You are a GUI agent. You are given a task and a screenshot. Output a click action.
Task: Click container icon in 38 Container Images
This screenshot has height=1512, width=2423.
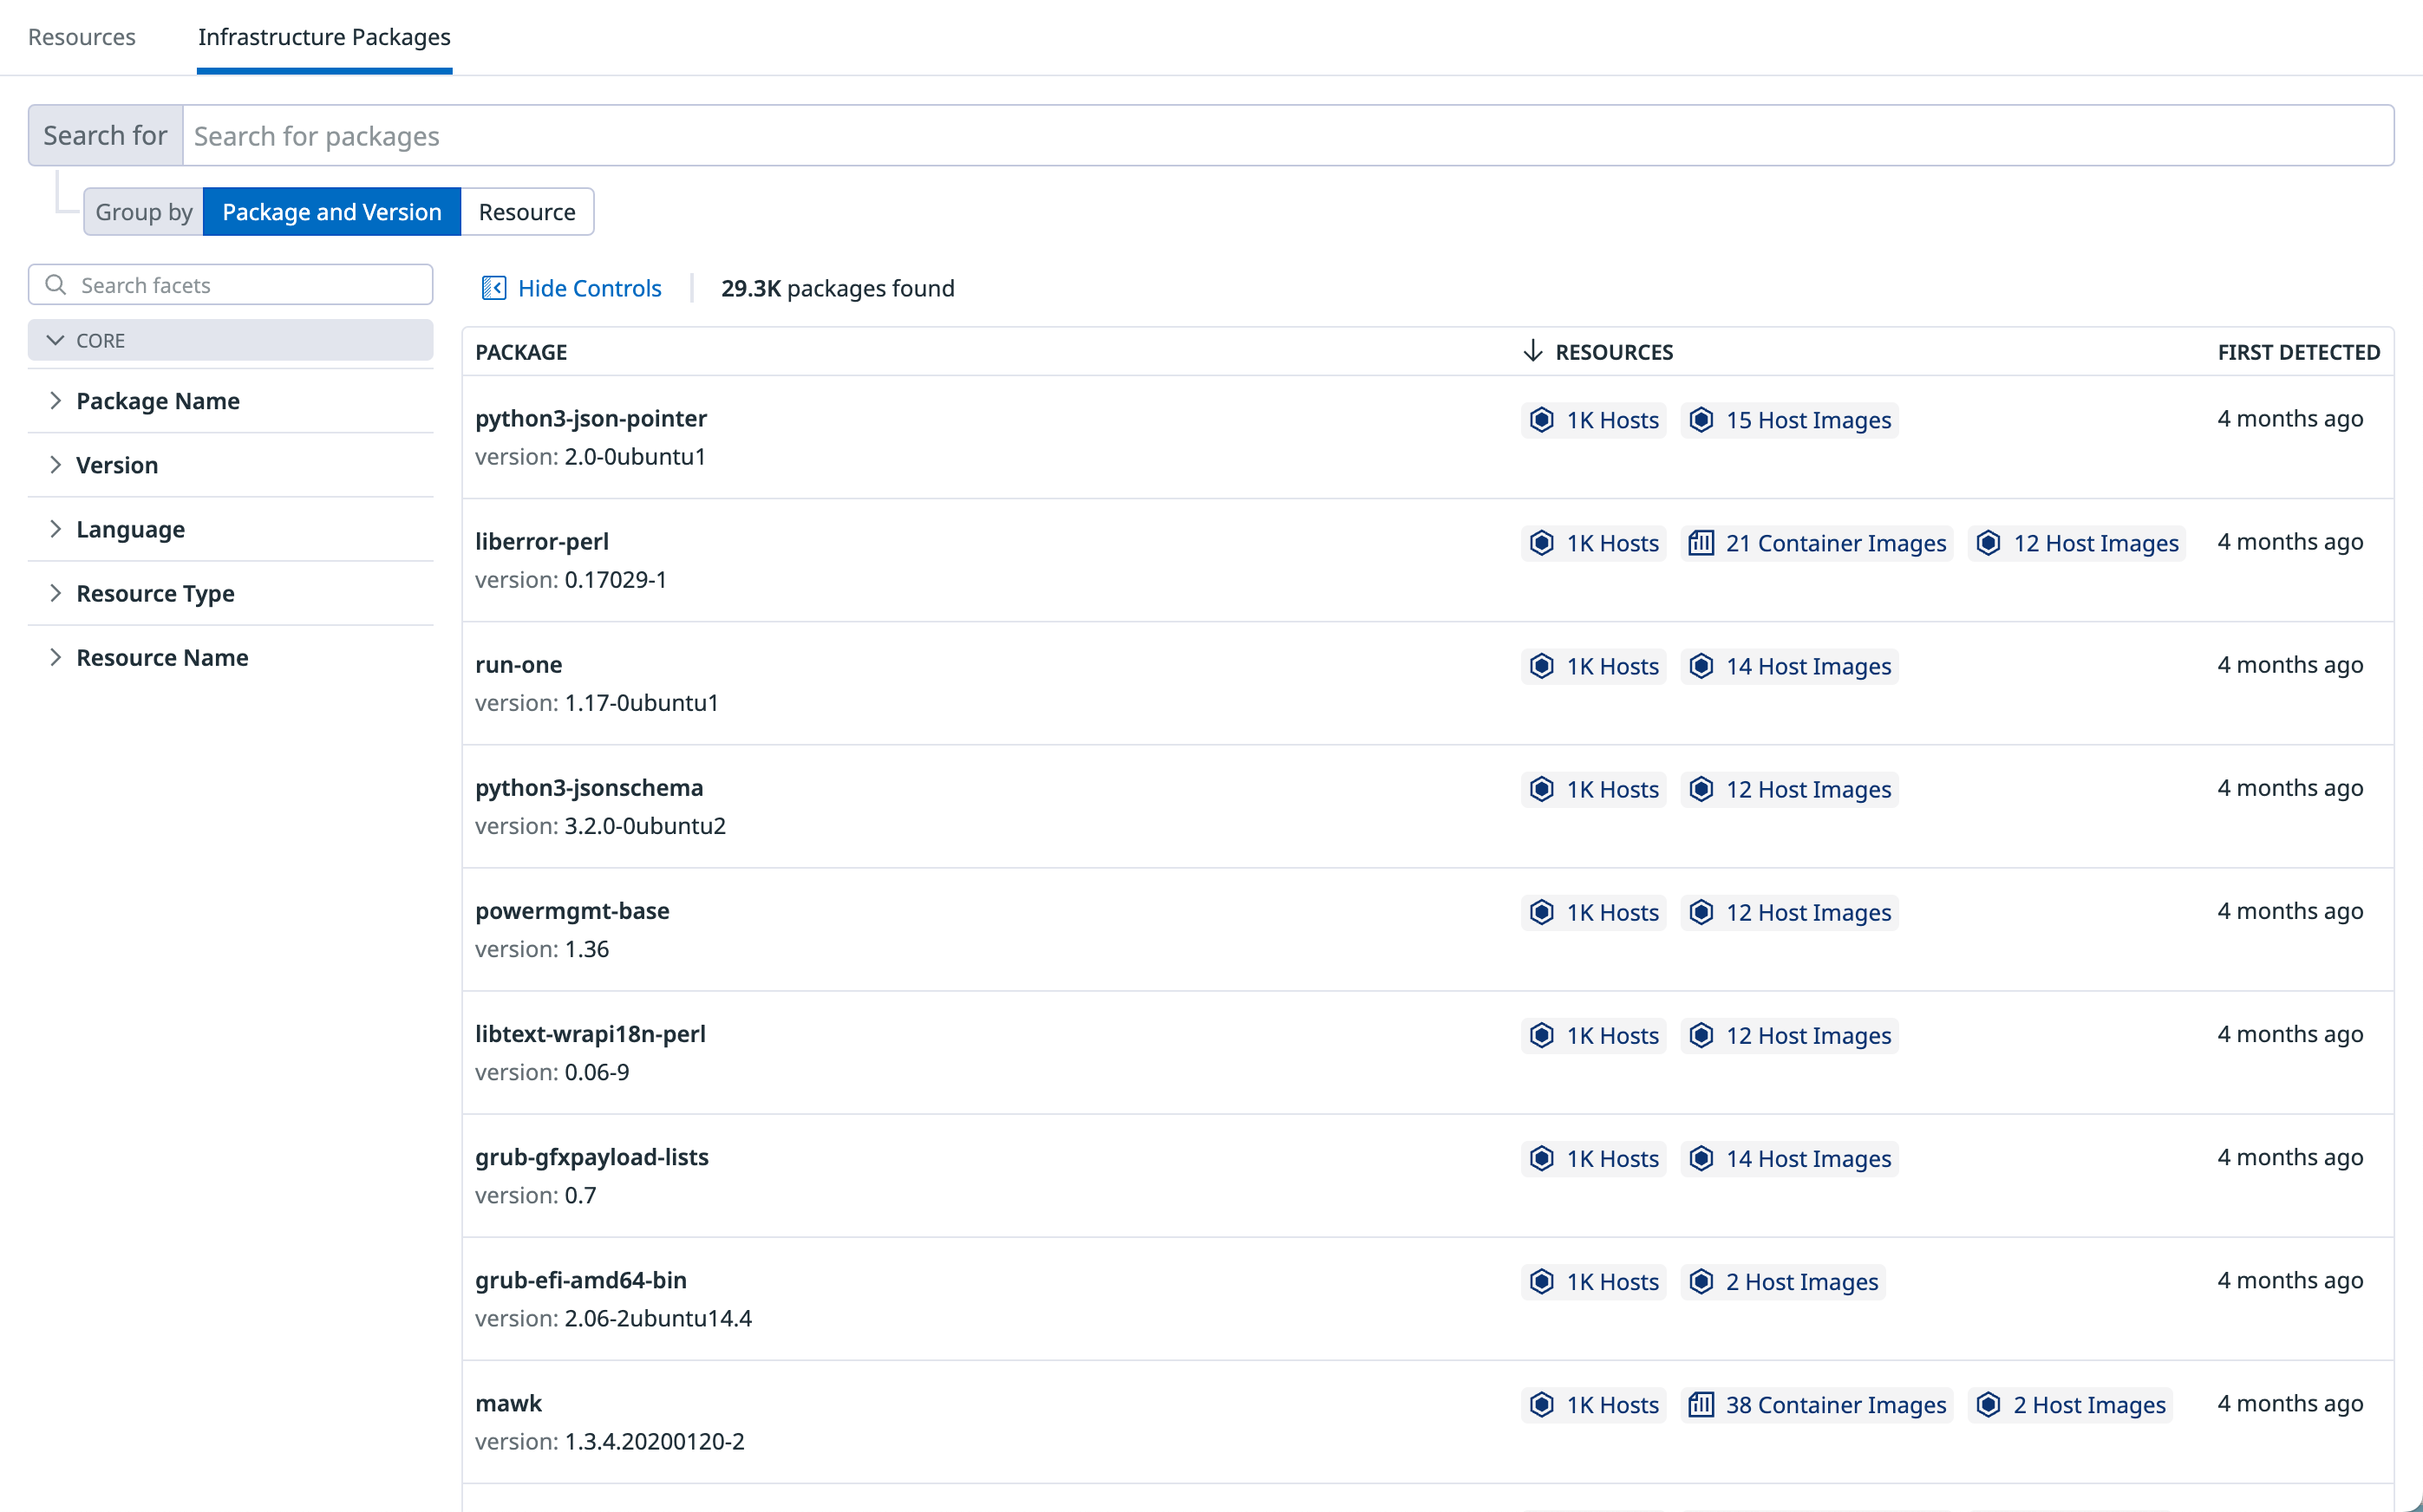1701,1404
